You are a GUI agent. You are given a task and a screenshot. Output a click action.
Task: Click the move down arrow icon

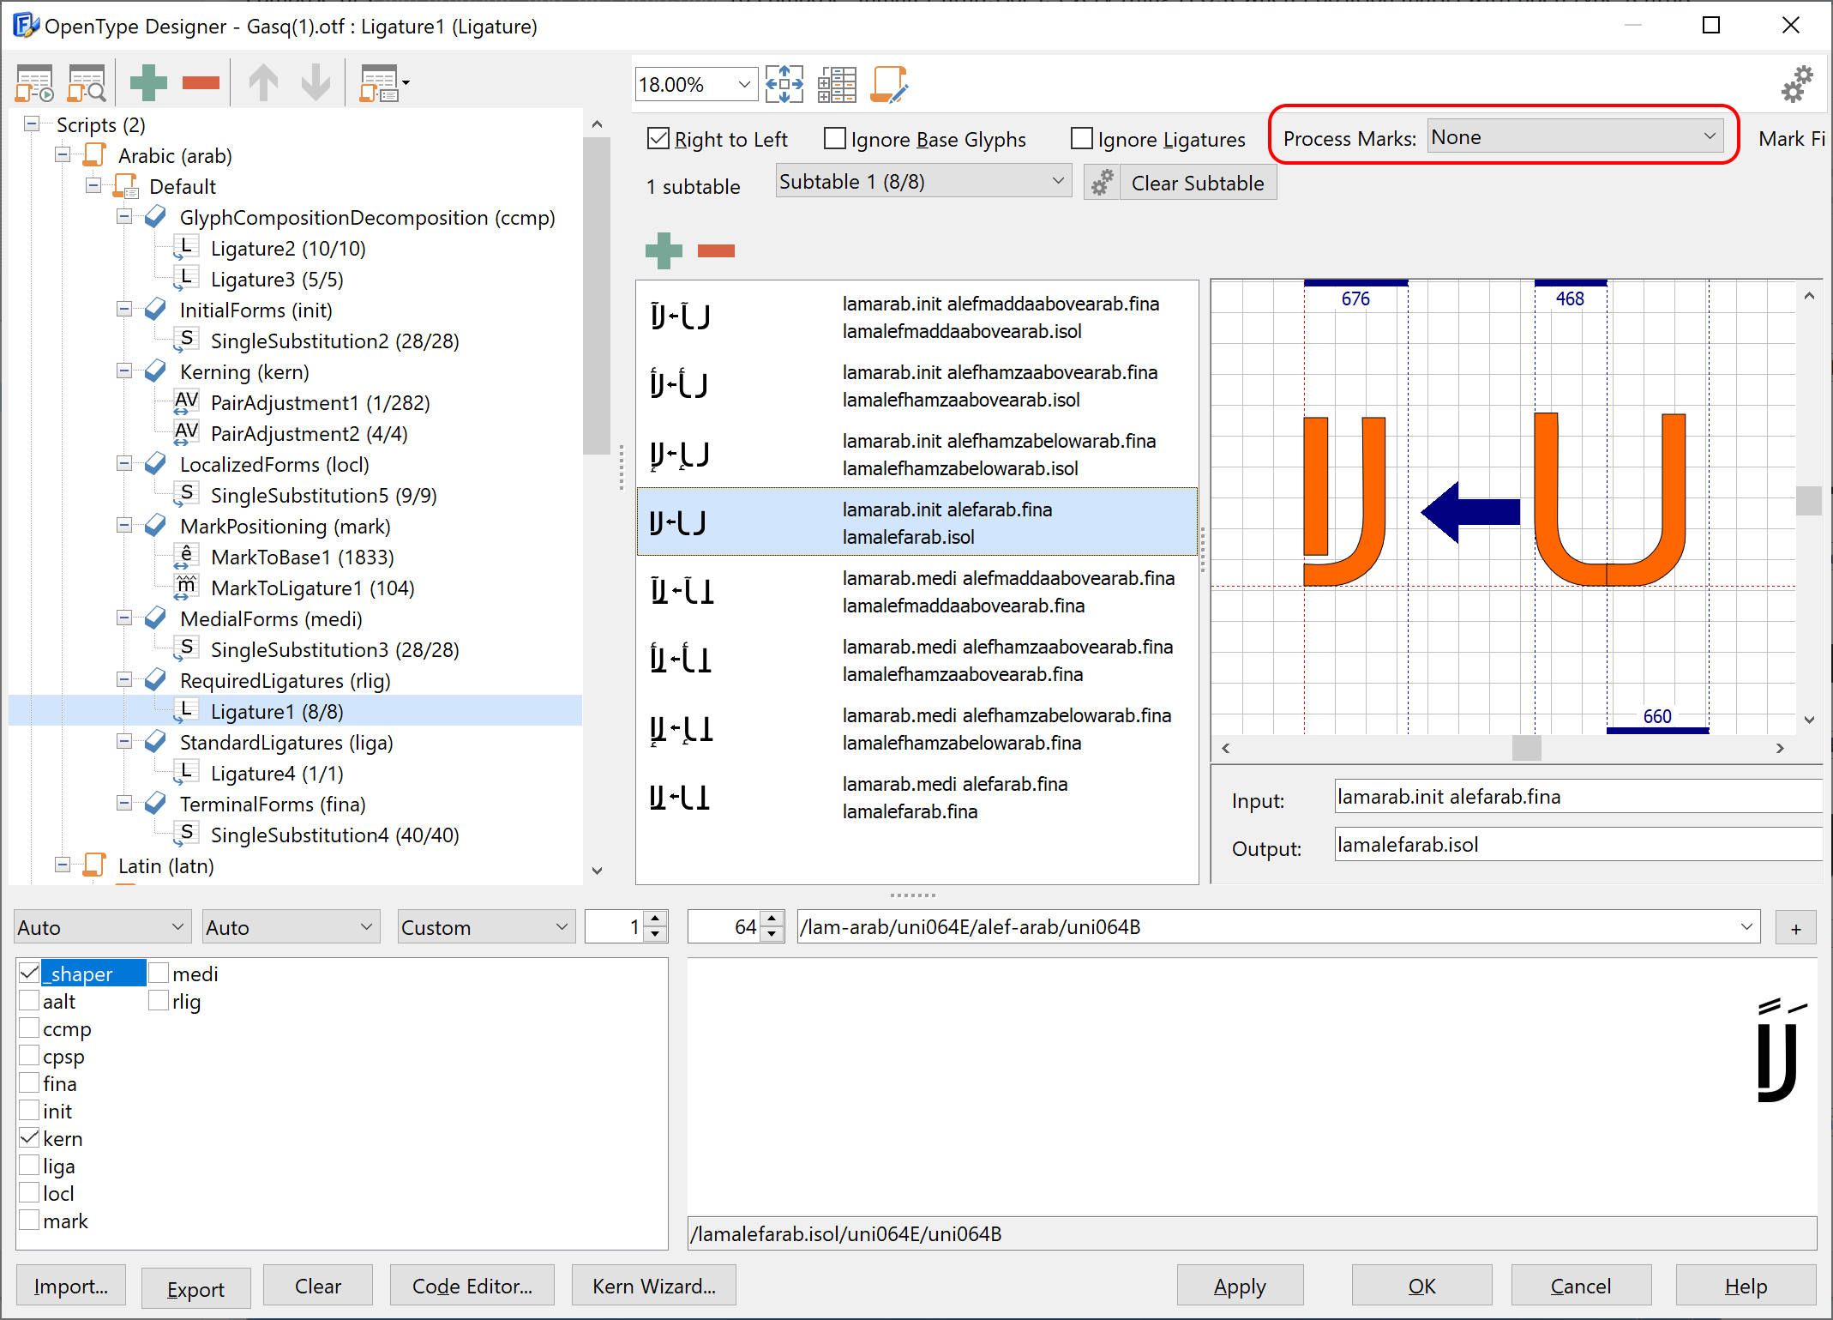[x=316, y=83]
